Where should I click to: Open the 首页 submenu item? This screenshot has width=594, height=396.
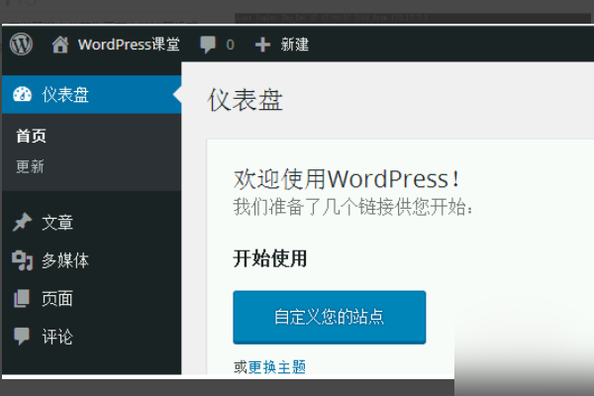click(x=31, y=136)
